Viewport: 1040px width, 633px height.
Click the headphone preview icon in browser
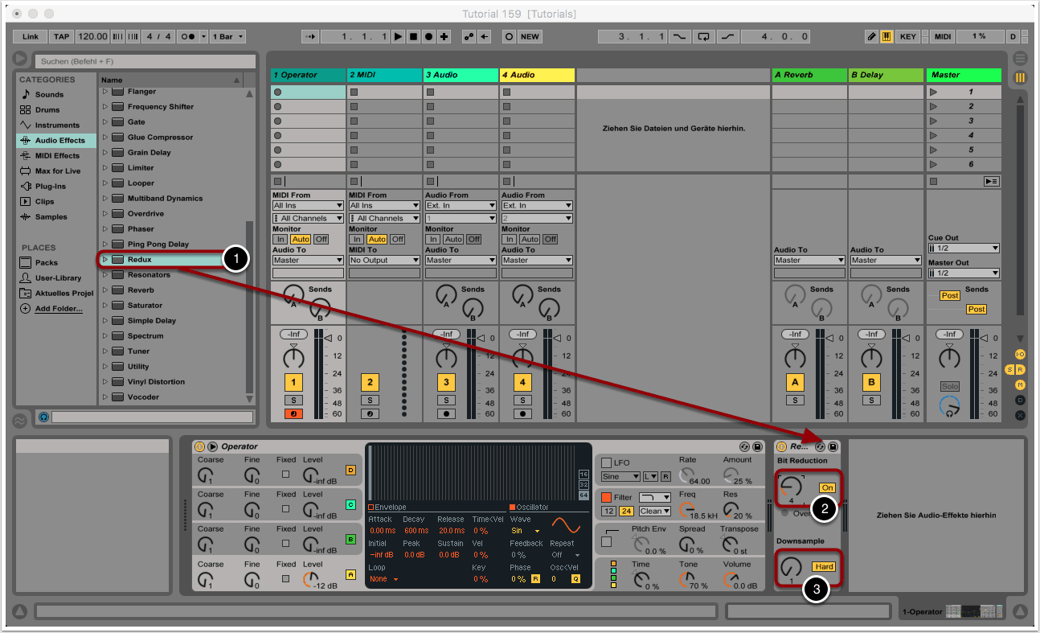coord(43,417)
